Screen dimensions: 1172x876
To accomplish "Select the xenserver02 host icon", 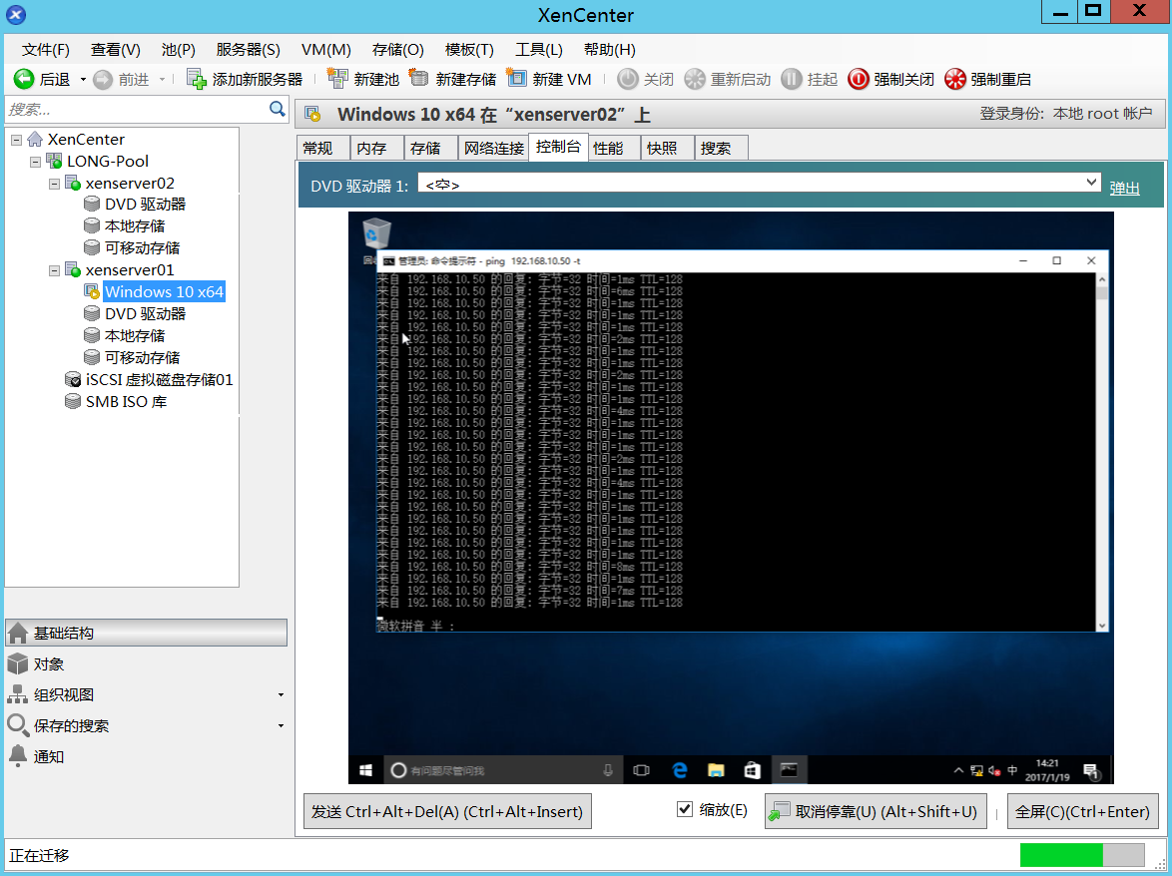I will 73,183.
